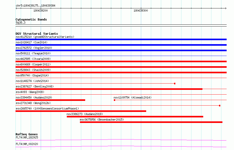
Task: Open the esv2762572 (Vogler2010) variant label
Action: tap(34, 48)
